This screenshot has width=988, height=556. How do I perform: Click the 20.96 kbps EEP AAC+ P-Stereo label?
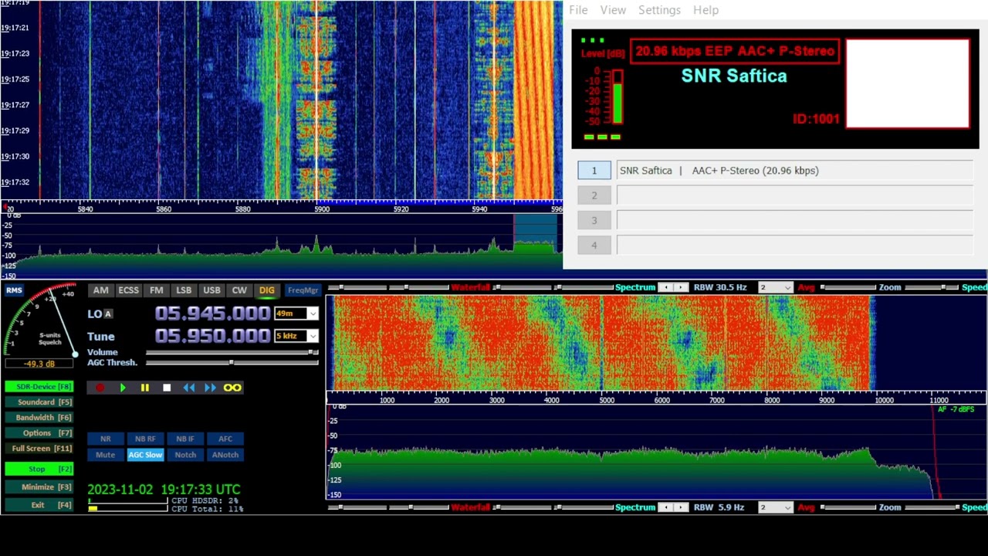(x=735, y=51)
